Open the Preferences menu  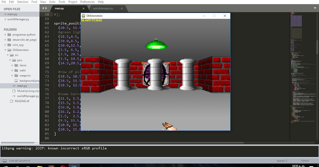pyautogui.click(x=87, y=2)
